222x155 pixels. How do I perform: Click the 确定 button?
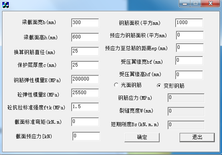point(142,137)
